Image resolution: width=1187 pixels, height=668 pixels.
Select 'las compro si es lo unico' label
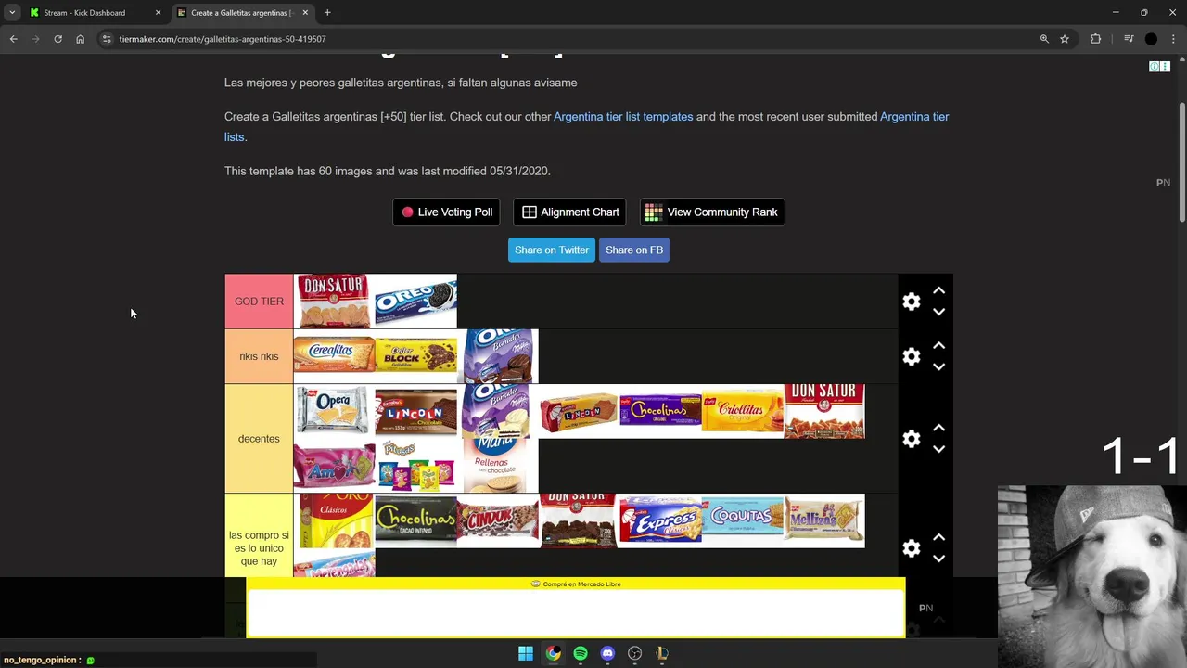[259, 548]
